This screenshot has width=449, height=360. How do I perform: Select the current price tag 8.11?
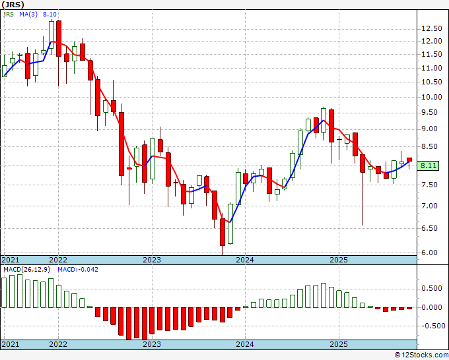click(x=428, y=165)
